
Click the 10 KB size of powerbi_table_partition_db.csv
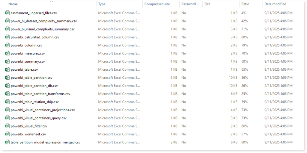(x=233, y=86)
